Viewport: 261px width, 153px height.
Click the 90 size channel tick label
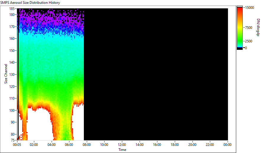point(13,122)
